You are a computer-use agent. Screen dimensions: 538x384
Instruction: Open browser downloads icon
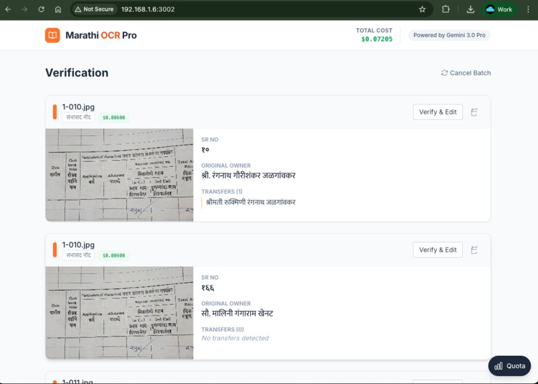[470, 9]
